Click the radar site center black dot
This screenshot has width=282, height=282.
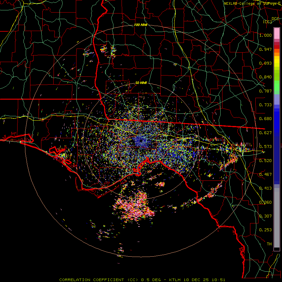pos(141,141)
